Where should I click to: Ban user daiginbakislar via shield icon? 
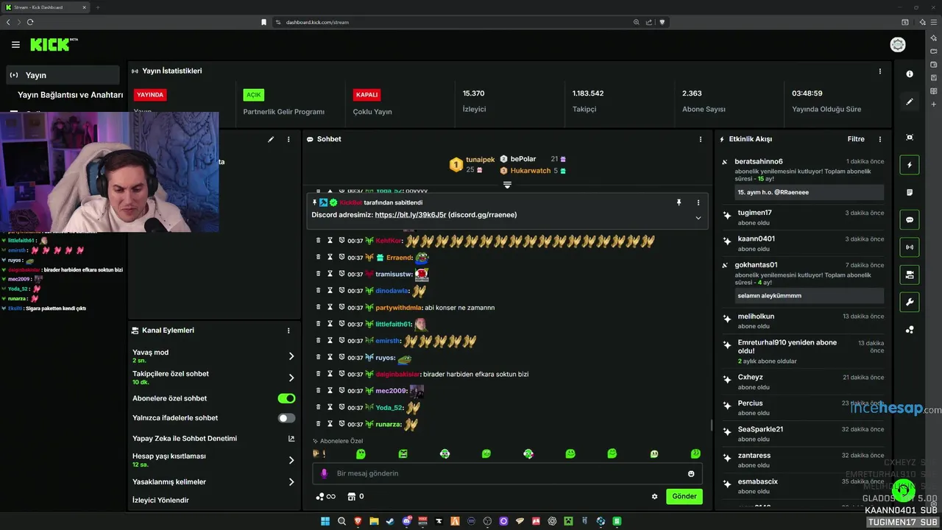[x=341, y=374]
